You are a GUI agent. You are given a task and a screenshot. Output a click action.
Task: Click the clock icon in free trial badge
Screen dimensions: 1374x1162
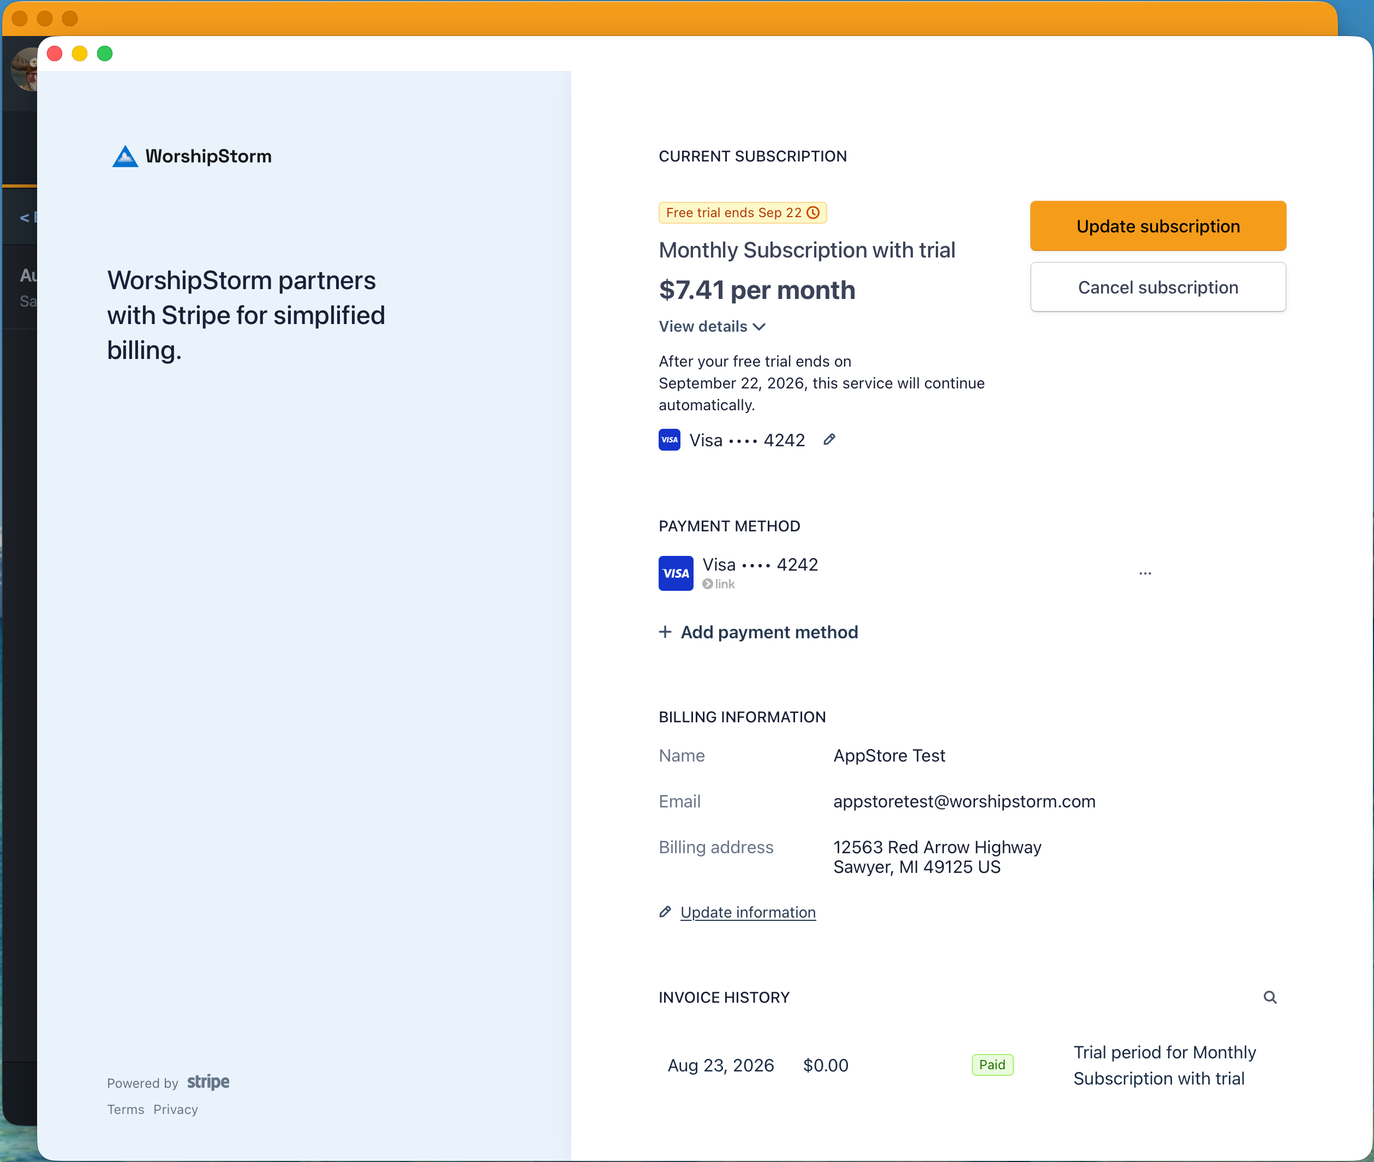[x=813, y=212]
